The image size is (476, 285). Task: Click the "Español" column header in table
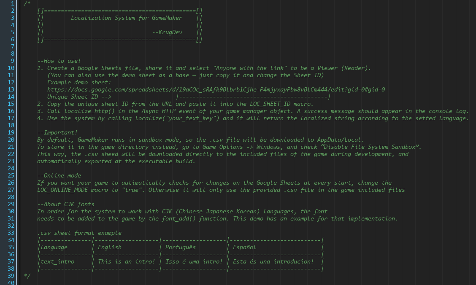[x=244, y=247]
